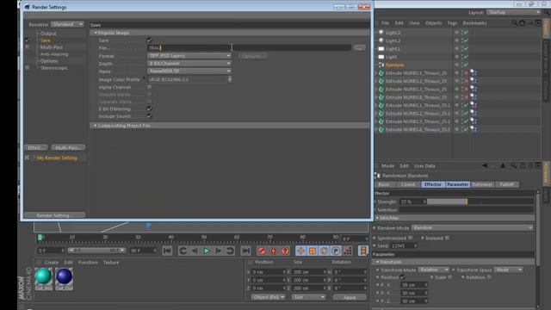551x310 pixels.
Task: Click the browse button beside File field
Action: pos(359,48)
